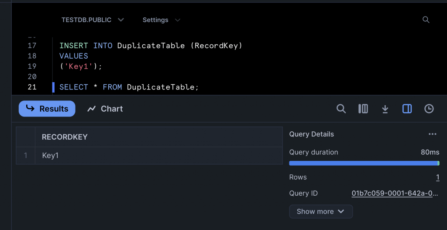Image resolution: width=447 pixels, height=230 pixels.
Task: Click the Rows count link
Action: 437,177
